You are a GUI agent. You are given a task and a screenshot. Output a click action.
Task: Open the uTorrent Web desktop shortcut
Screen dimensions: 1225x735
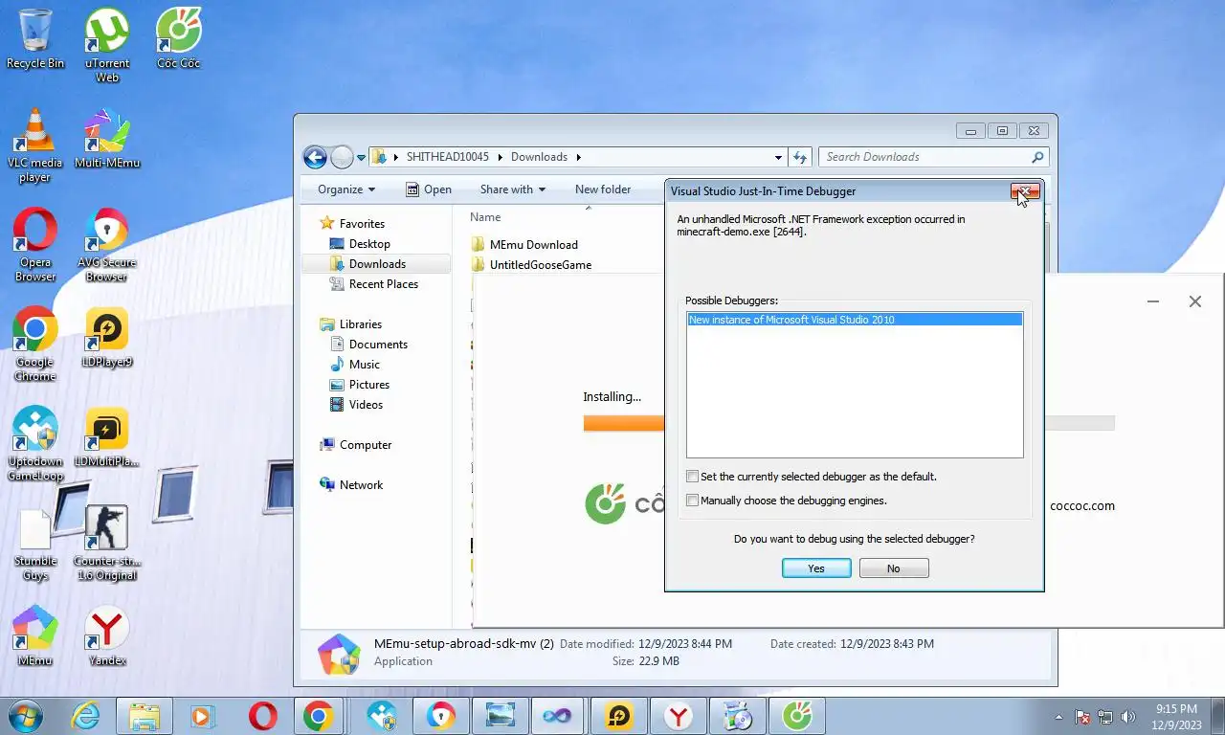pos(107,45)
